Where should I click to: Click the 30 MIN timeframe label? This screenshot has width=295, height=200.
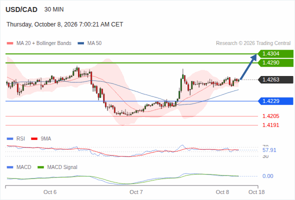tap(54, 9)
